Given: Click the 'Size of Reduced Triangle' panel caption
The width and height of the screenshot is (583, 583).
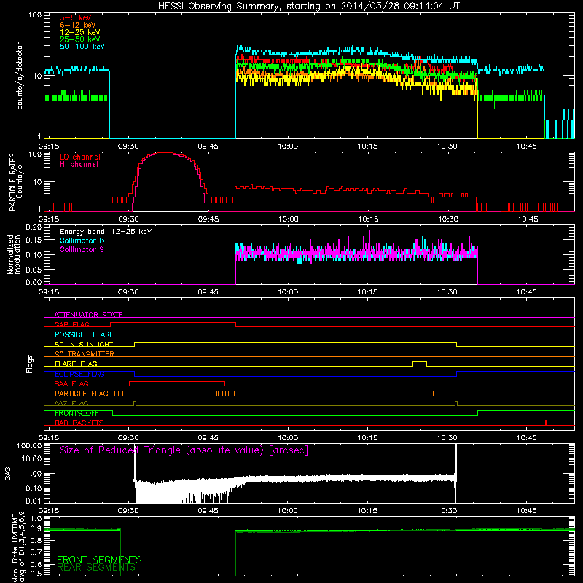Looking at the screenshot, I should (184, 450).
